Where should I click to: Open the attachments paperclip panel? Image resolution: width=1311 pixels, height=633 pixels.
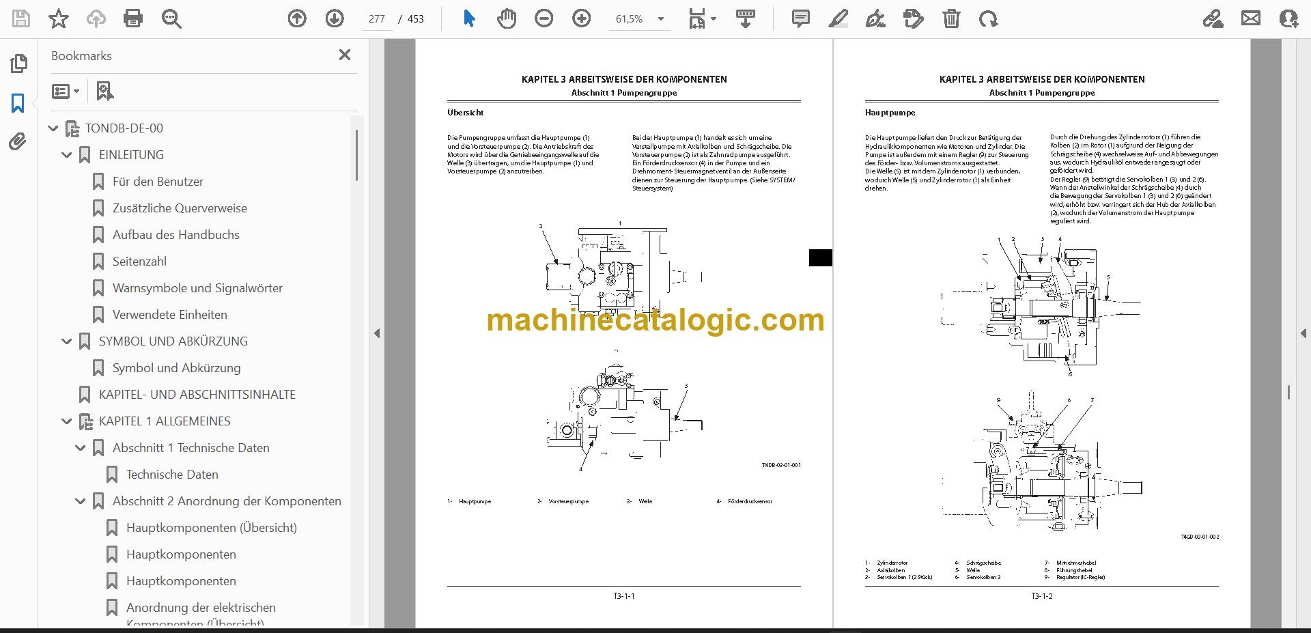tap(18, 142)
